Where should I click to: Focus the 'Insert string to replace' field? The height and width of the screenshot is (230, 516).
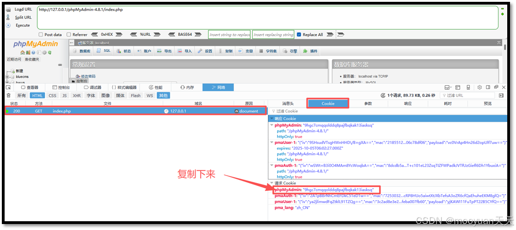click(229, 35)
